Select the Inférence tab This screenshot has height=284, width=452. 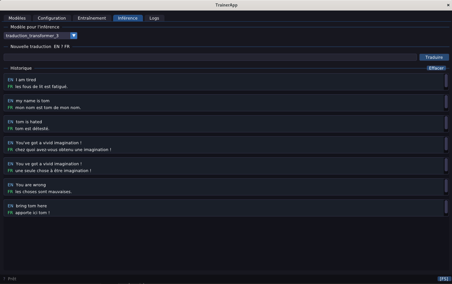(128, 18)
